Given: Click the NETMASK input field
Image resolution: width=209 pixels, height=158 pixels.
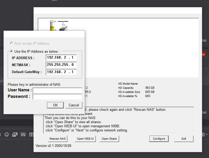Looking at the screenshot, I should [61, 65].
